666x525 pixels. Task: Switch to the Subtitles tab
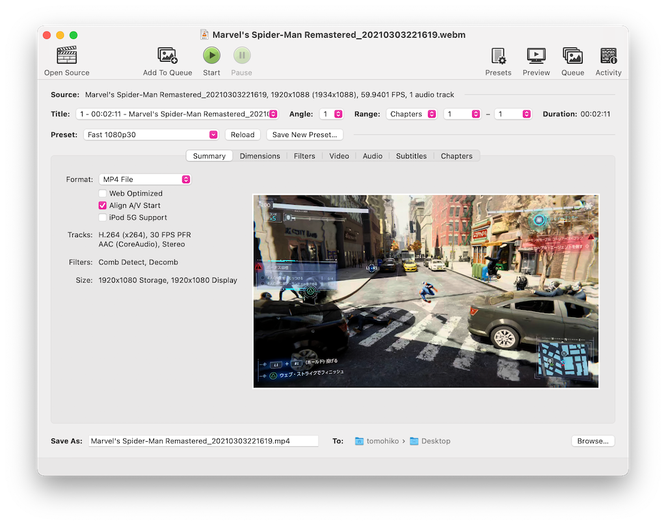[x=411, y=156]
